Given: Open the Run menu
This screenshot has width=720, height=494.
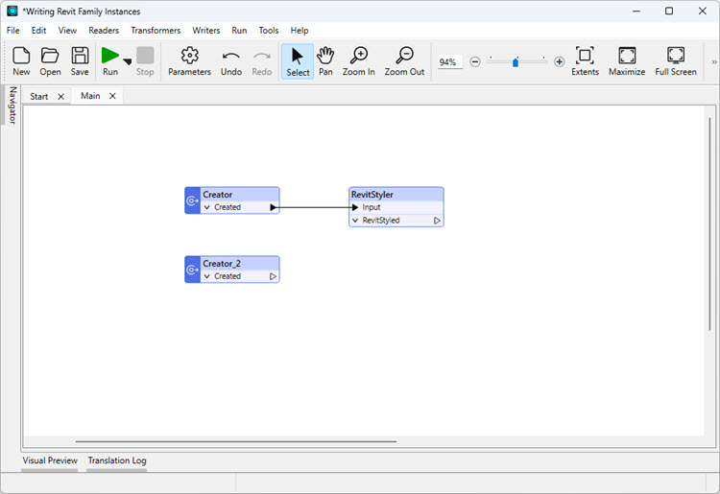Looking at the screenshot, I should tap(239, 31).
